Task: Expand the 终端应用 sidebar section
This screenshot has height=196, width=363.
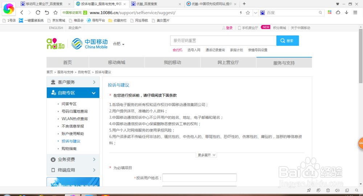Action: click(x=73, y=170)
